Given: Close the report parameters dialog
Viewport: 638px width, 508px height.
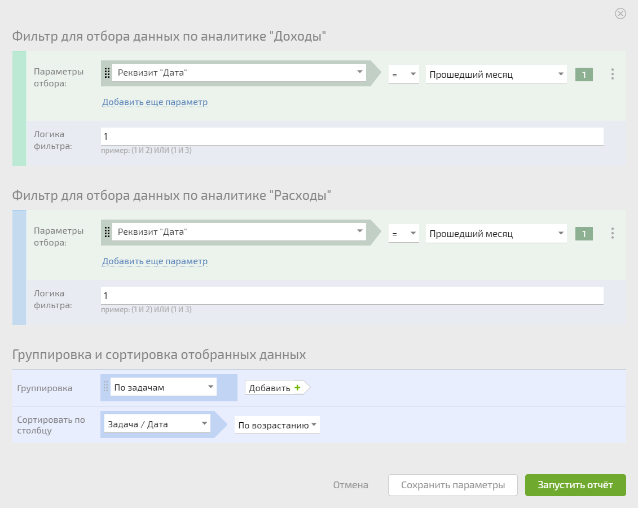Looking at the screenshot, I should click(620, 14).
